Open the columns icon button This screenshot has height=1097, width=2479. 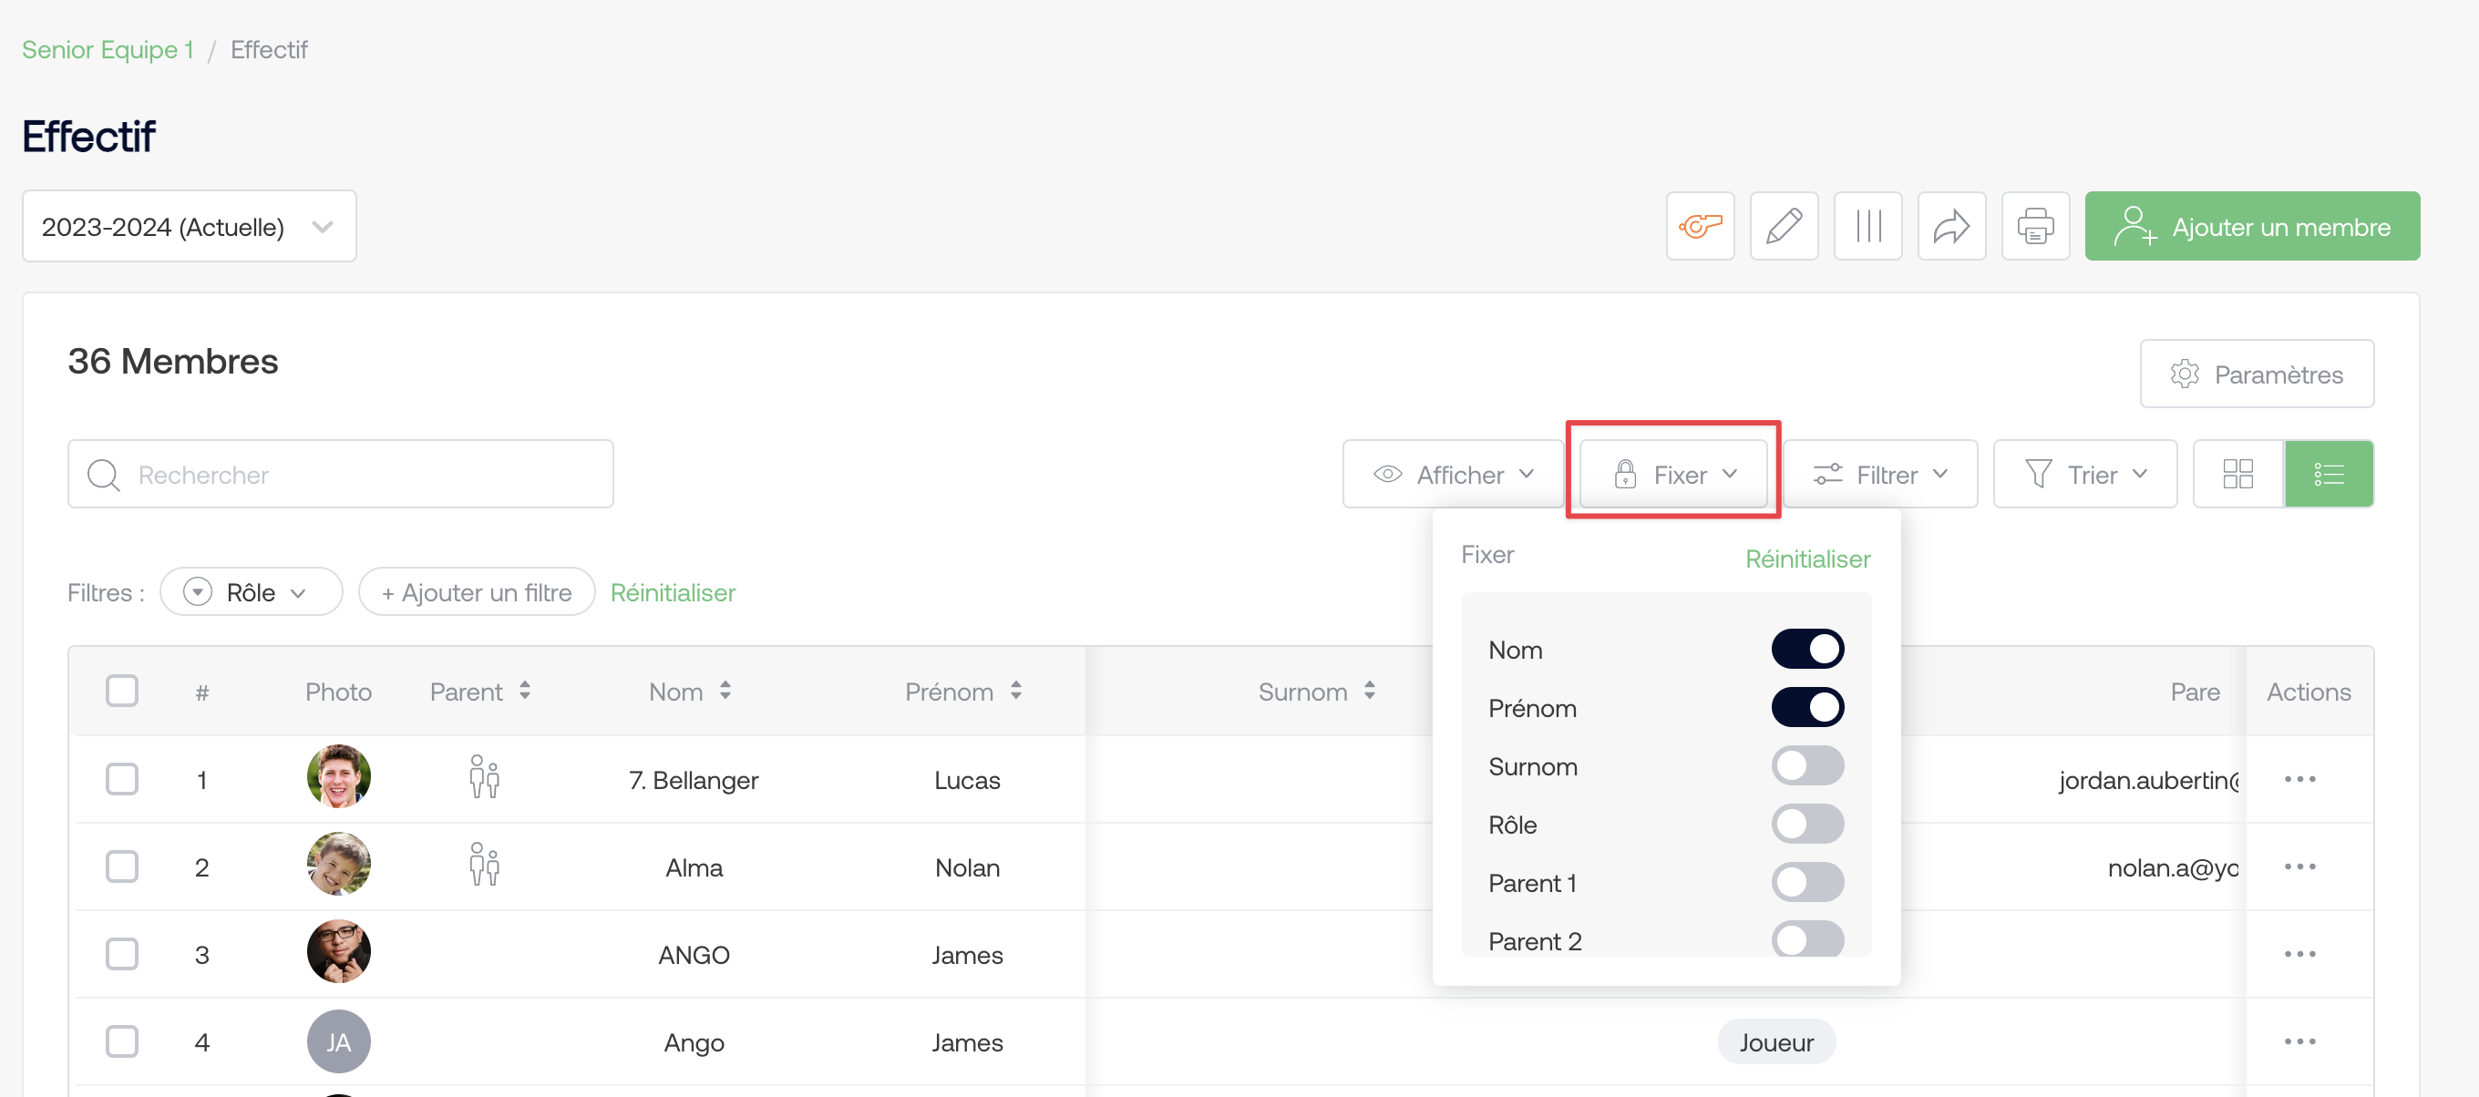1867,226
